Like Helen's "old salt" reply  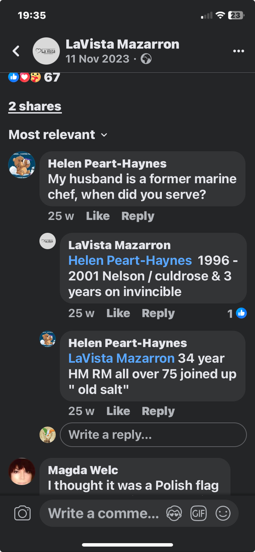118,411
